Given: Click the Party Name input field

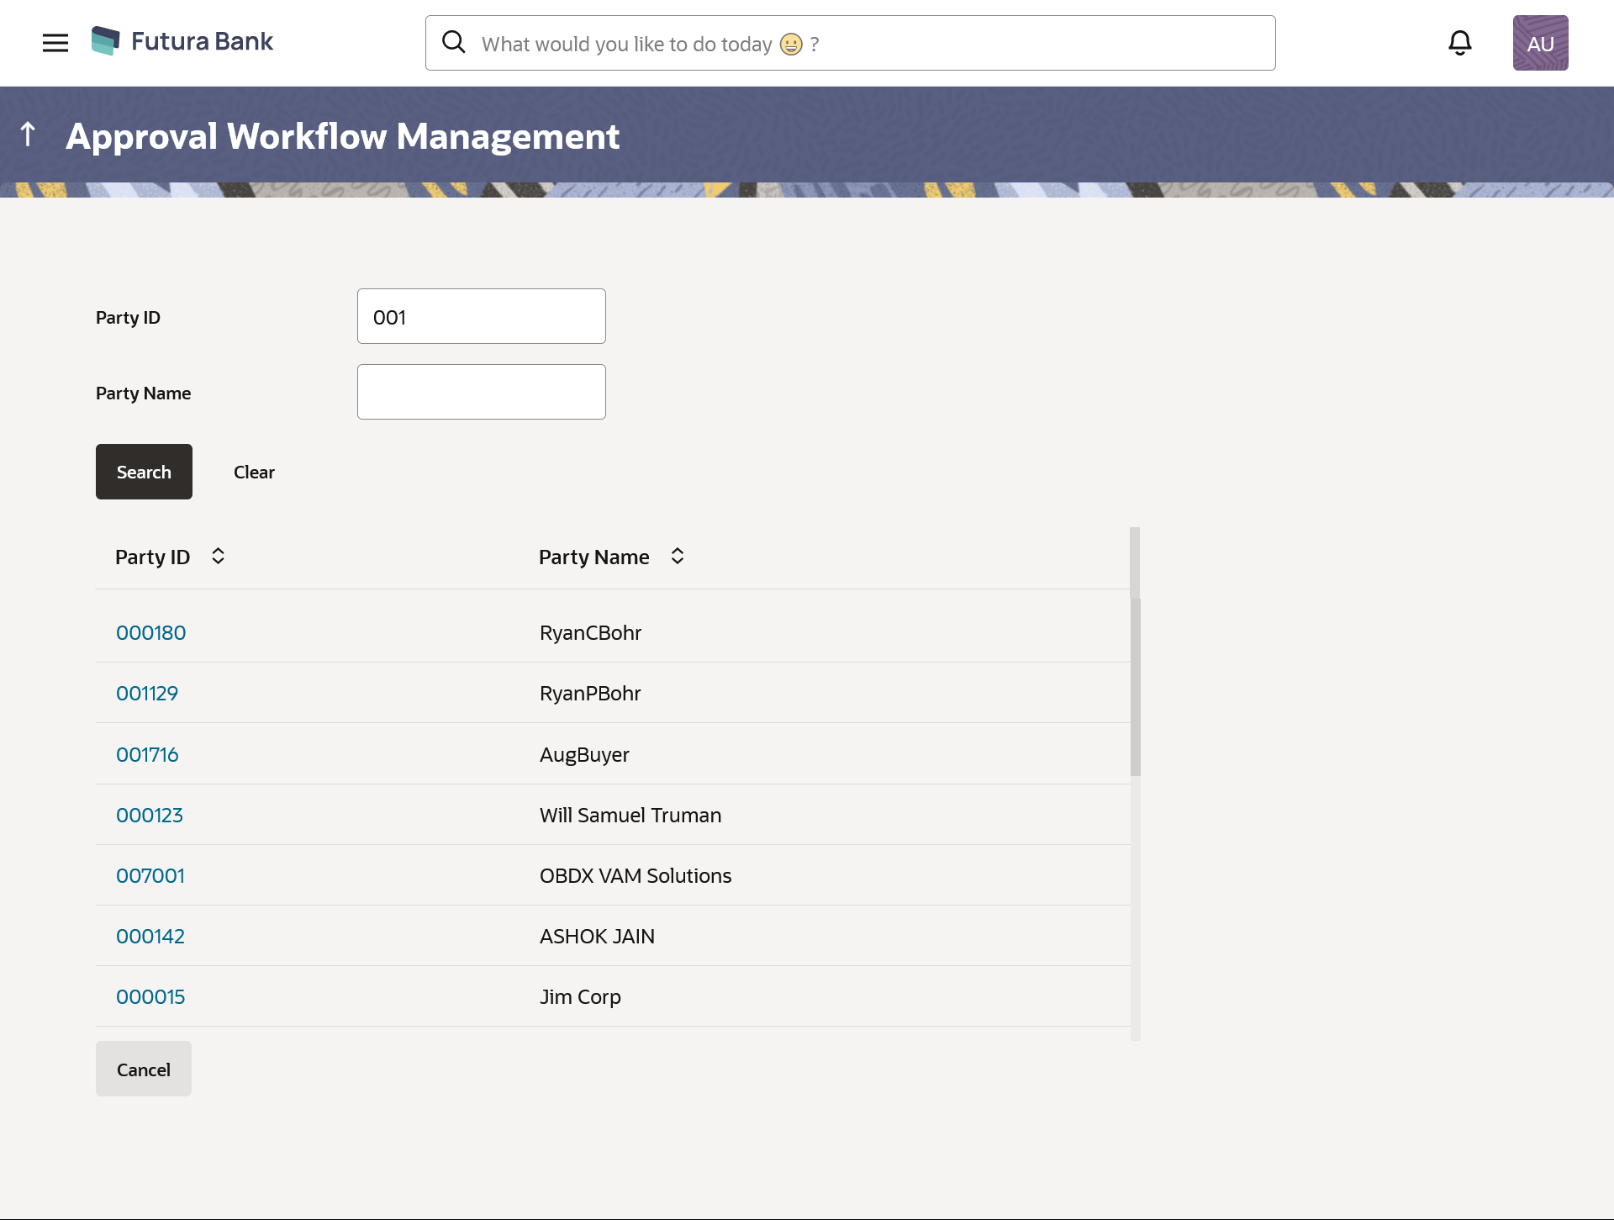Looking at the screenshot, I should click(x=481, y=393).
